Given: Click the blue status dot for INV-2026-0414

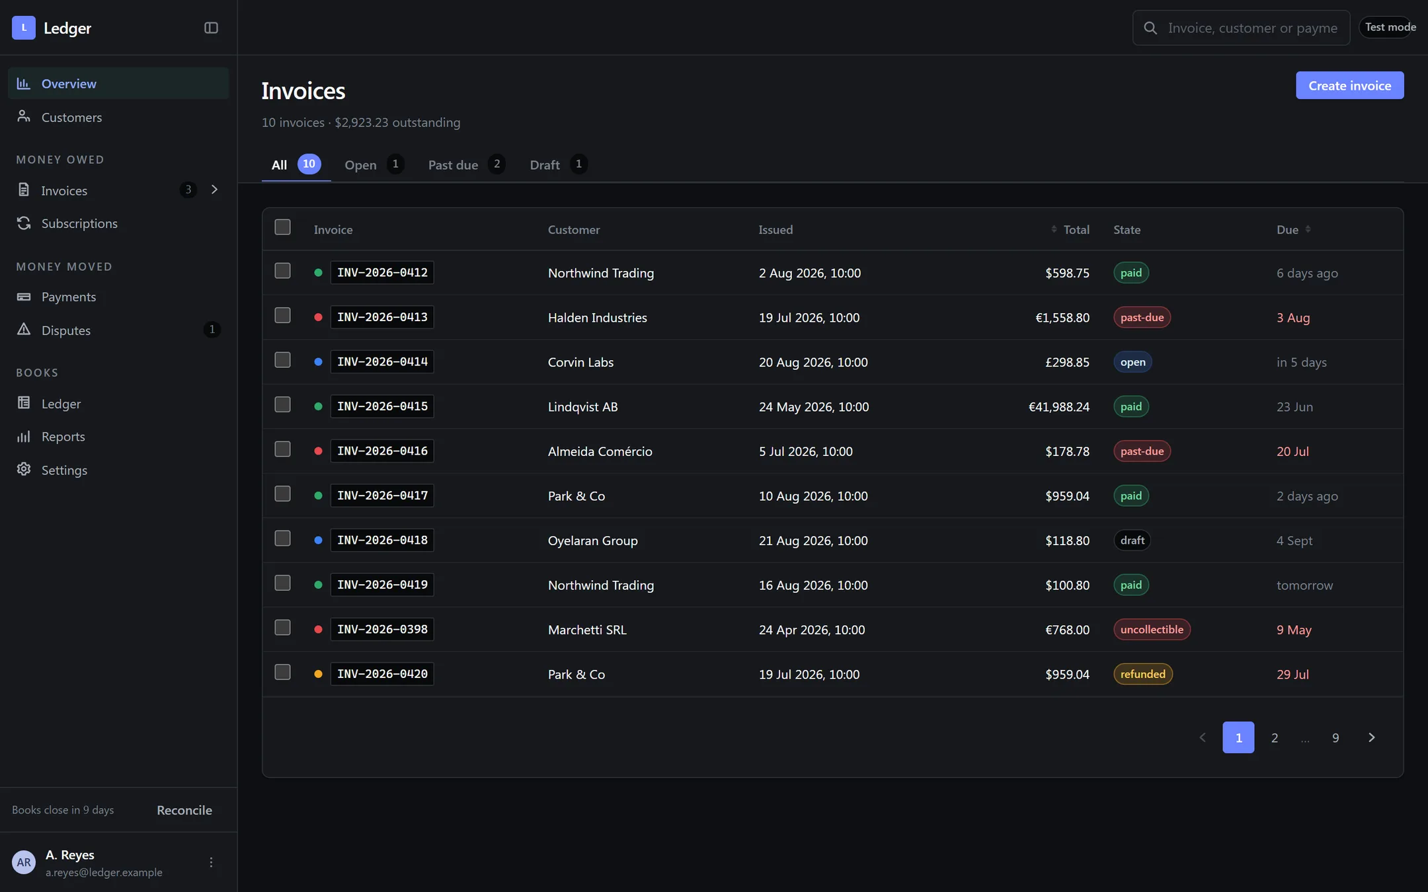Looking at the screenshot, I should [318, 361].
